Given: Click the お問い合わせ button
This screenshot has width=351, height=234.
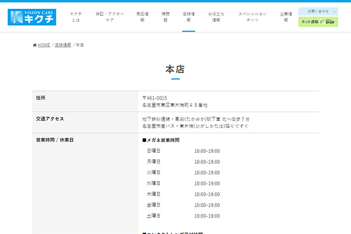Looking at the screenshot, I should pyautogui.click(x=318, y=11).
